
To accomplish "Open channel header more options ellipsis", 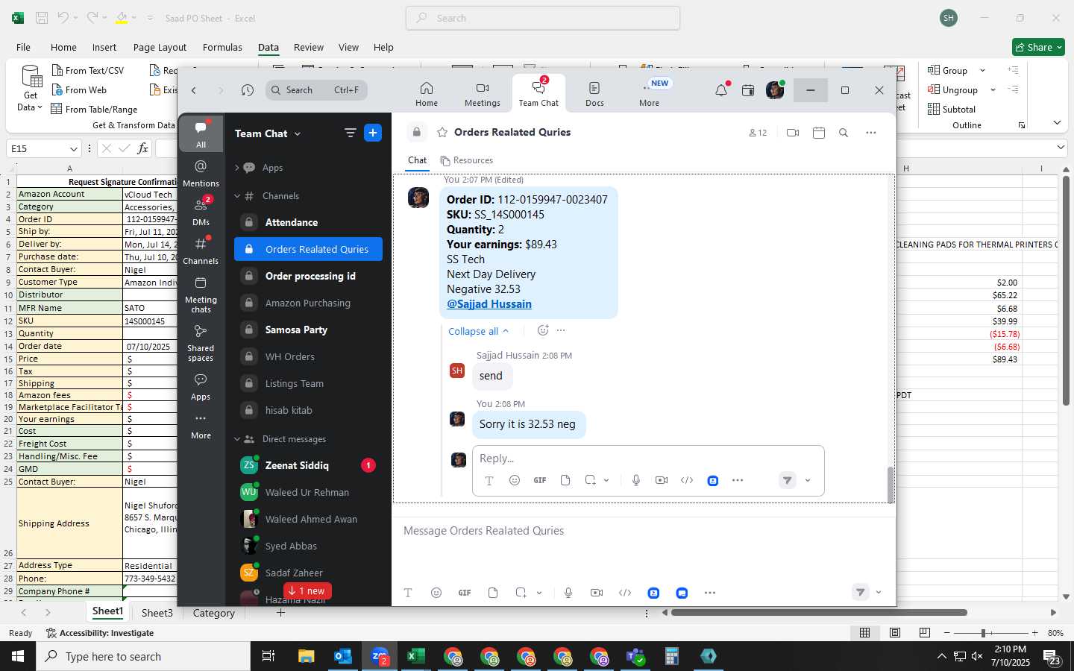I will (x=870, y=133).
